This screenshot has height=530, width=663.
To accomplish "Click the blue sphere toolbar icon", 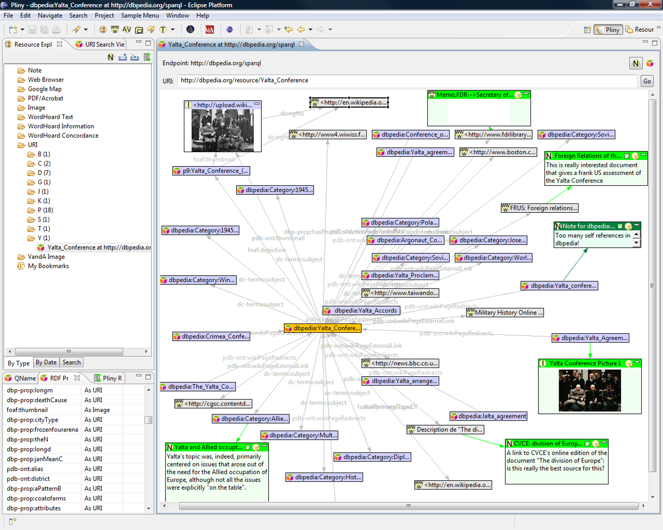I will coord(229,30).
